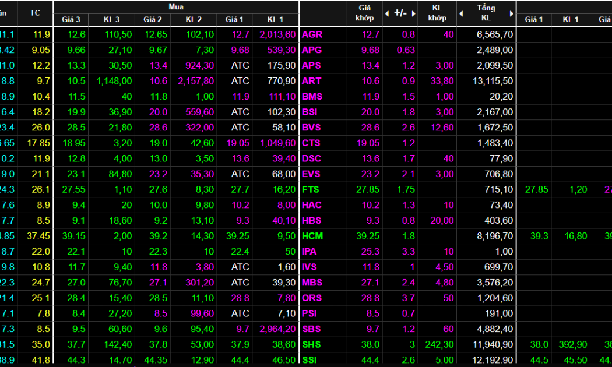Open the MBS stock symbol
The height and width of the screenshot is (367, 612).
click(x=312, y=283)
